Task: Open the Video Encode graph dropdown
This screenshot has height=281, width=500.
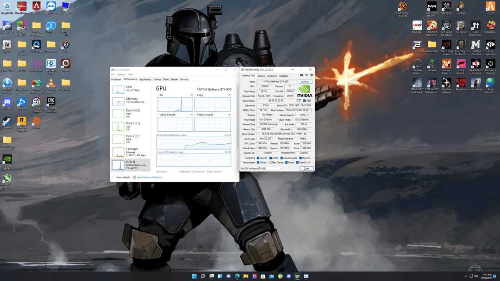Action: point(158,115)
